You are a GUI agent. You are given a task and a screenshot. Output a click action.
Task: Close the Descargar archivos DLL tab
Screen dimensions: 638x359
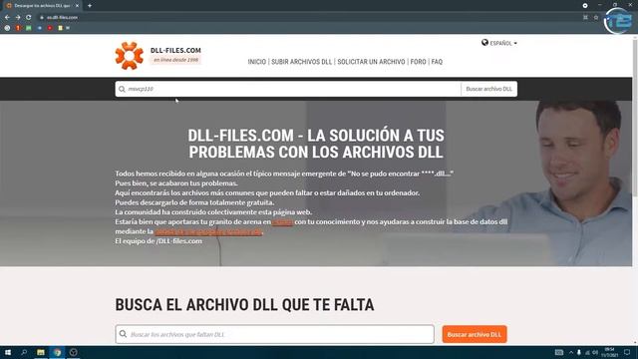[77, 6]
